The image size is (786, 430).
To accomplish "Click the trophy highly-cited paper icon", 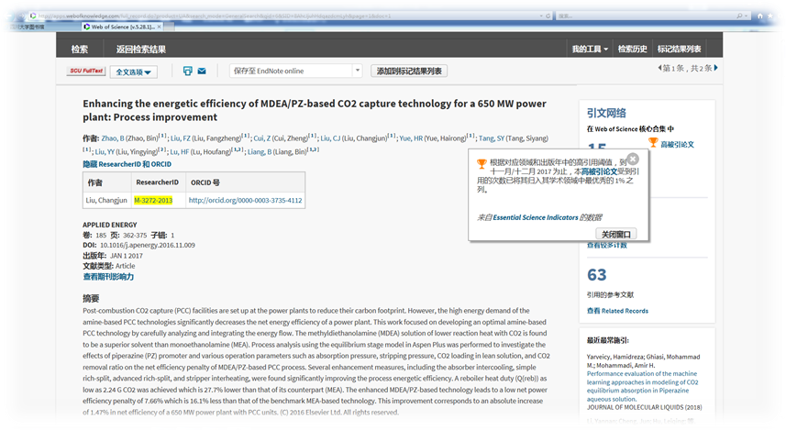I will point(653,144).
